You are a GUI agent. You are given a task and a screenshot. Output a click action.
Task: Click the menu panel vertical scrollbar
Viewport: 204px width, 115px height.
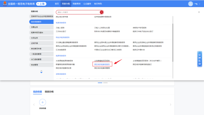click(x=173, y=42)
